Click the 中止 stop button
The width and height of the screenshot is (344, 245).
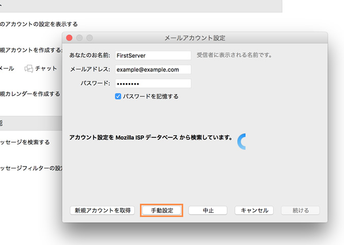pyautogui.click(x=208, y=210)
